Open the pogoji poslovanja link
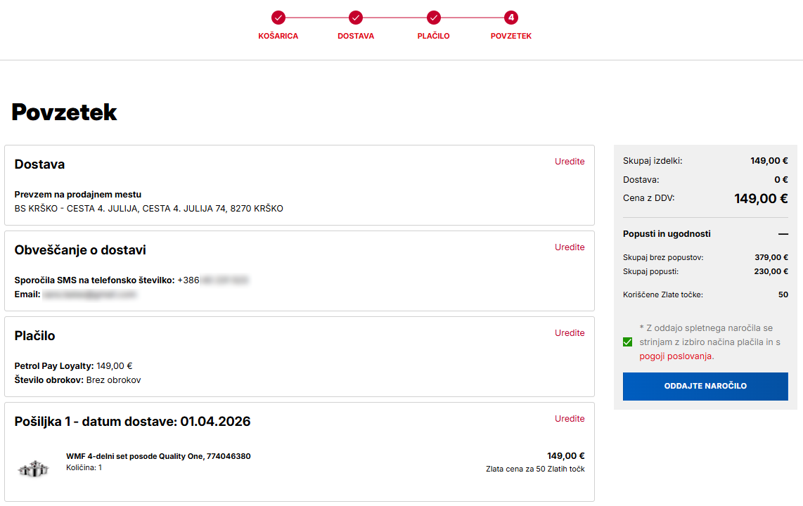 point(676,356)
